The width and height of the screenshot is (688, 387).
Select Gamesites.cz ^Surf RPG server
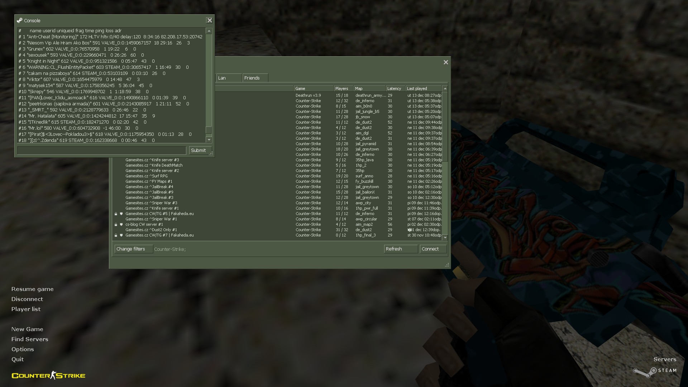point(277,176)
